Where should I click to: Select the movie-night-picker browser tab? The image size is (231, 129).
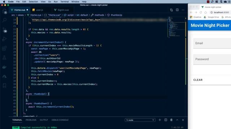[213, 7]
